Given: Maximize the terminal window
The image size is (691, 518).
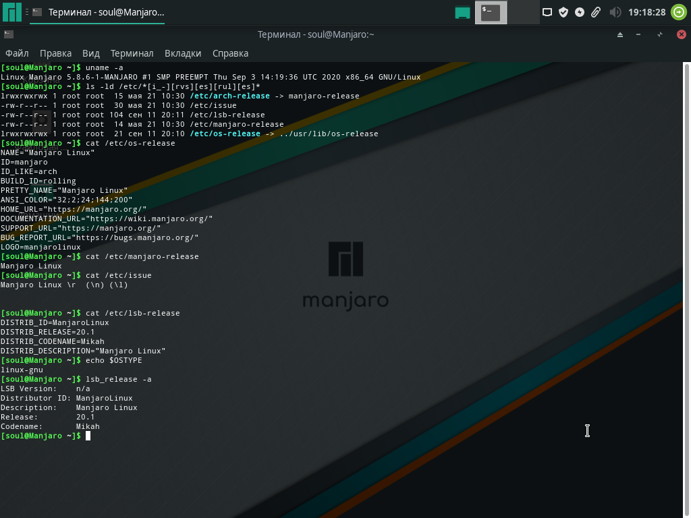Looking at the screenshot, I should [x=660, y=35].
